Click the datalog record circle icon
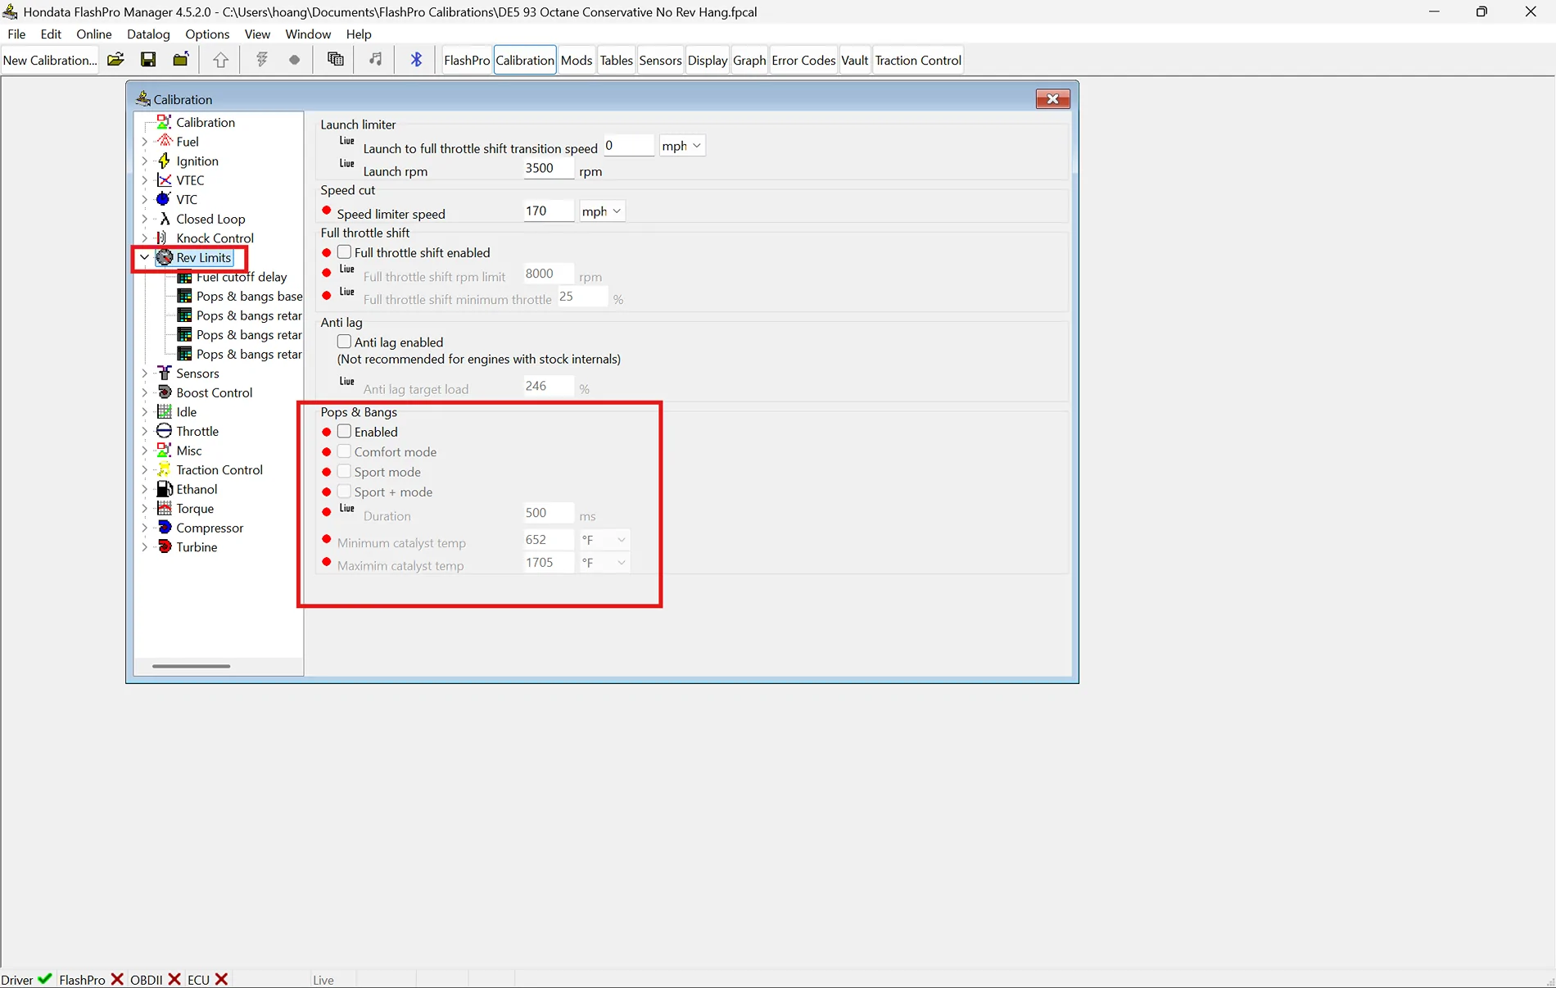The image size is (1556, 988). click(x=294, y=60)
